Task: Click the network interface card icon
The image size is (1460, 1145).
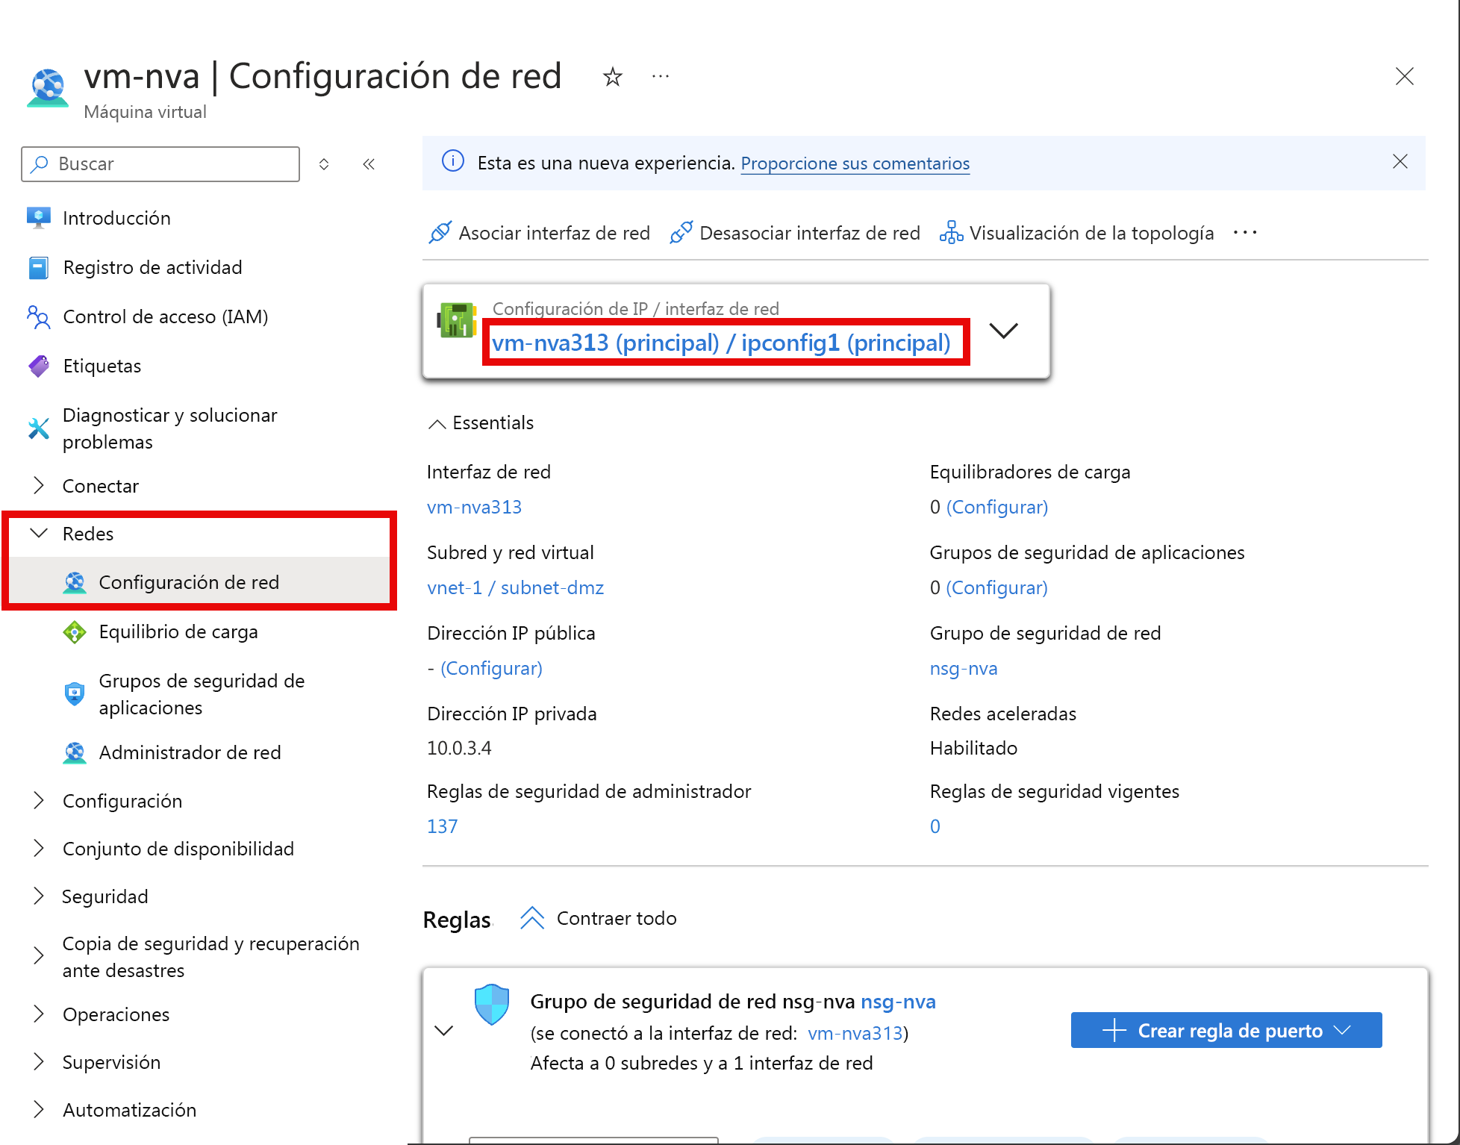Action: coord(457,319)
